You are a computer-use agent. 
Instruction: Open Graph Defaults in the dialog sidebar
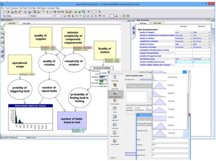click(115, 142)
